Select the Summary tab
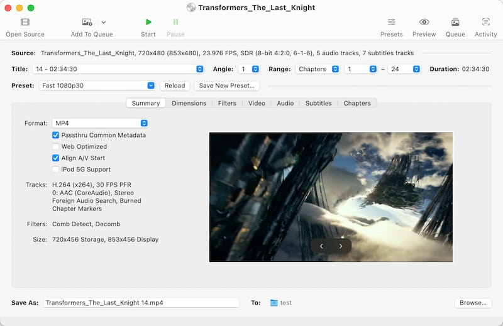The image size is (503, 326). (146, 103)
